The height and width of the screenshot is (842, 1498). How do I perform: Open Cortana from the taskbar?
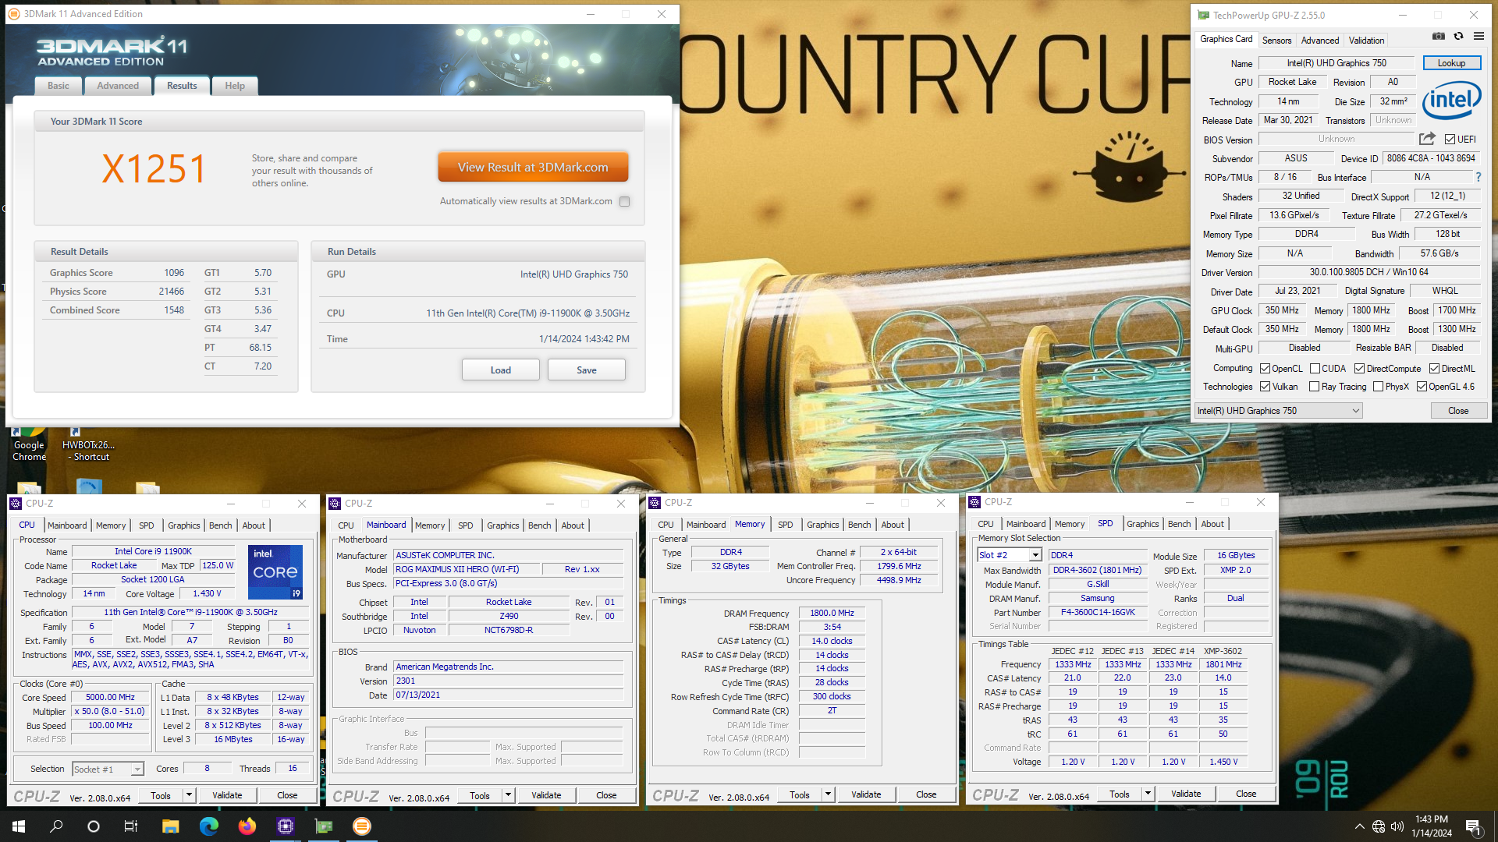pos(94,826)
